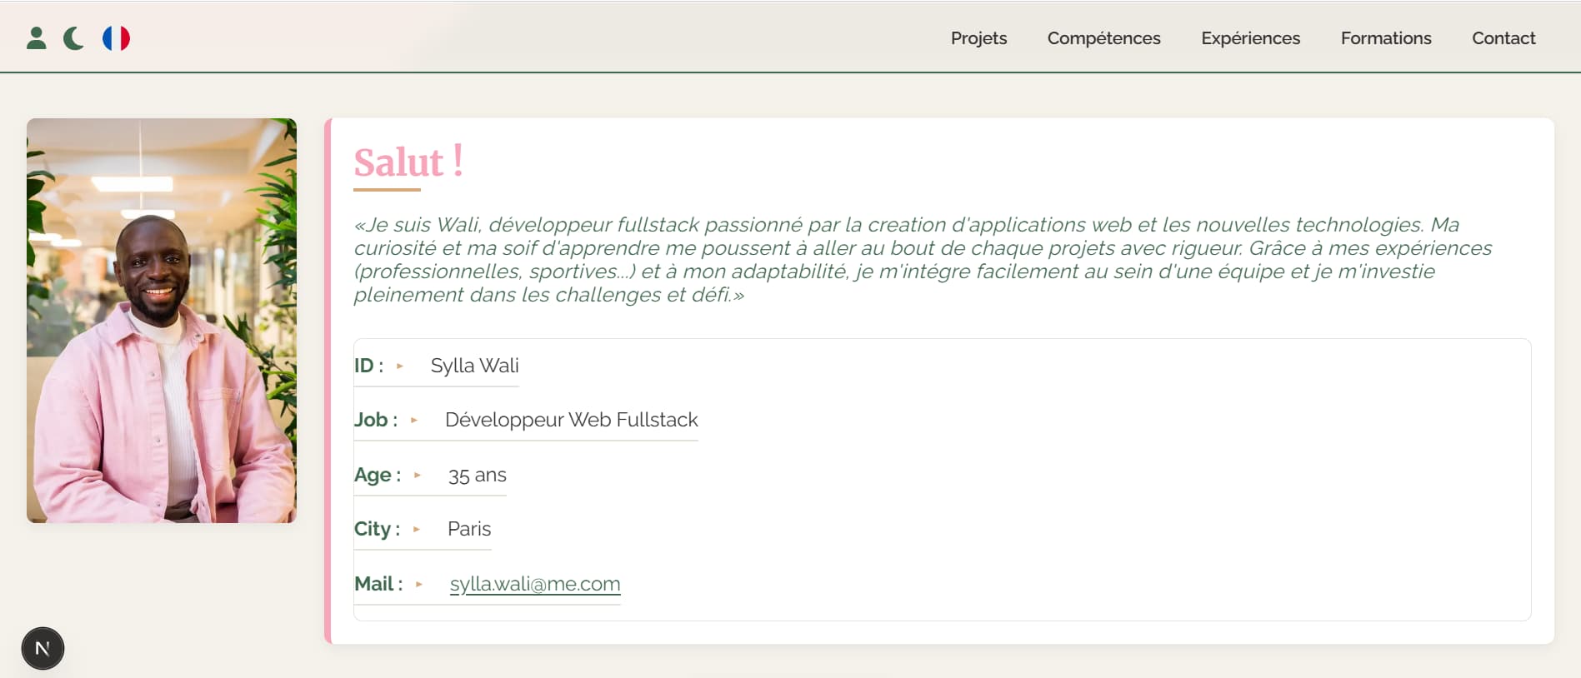Click the 'Job :' label
1581x678 pixels.
[x=376, y=420]
